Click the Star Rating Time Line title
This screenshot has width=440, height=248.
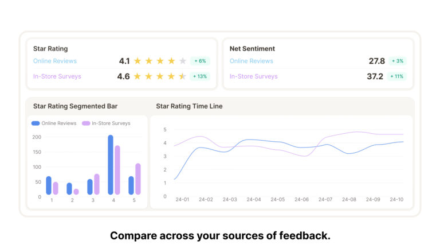[x=189, y=106]
